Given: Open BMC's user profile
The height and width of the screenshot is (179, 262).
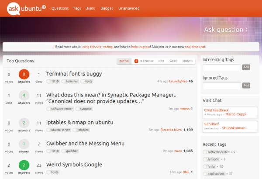Looking at the screenshot, I should pyautogui.click(x=186, y=172).
